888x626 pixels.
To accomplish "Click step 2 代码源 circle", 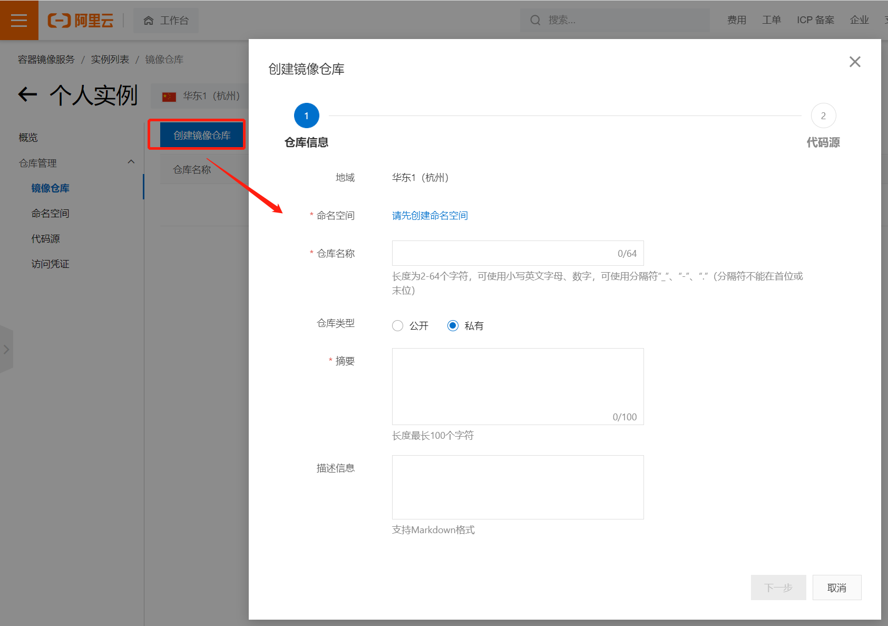I will coord(823,115).
